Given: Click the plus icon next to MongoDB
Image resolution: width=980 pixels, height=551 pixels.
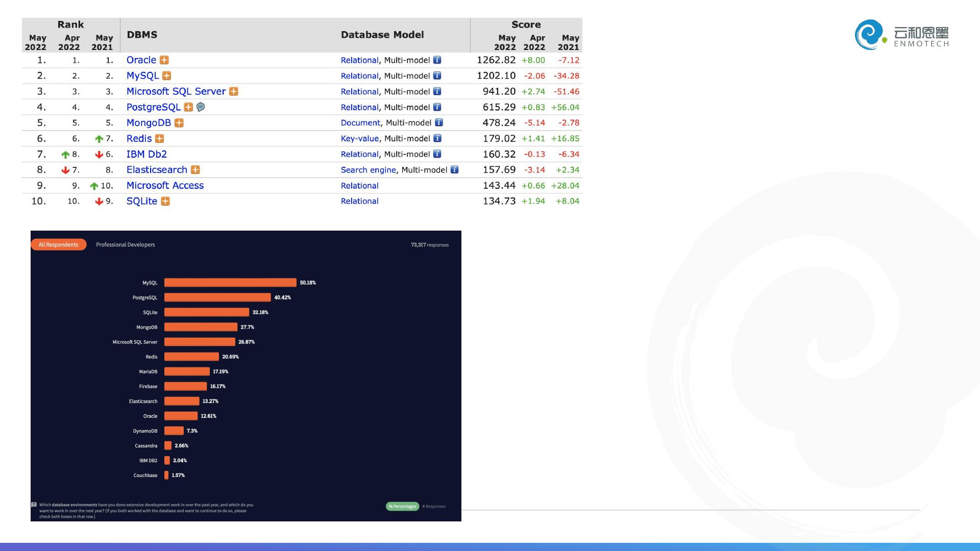Looking at the screenshot, I should point(179,123).
